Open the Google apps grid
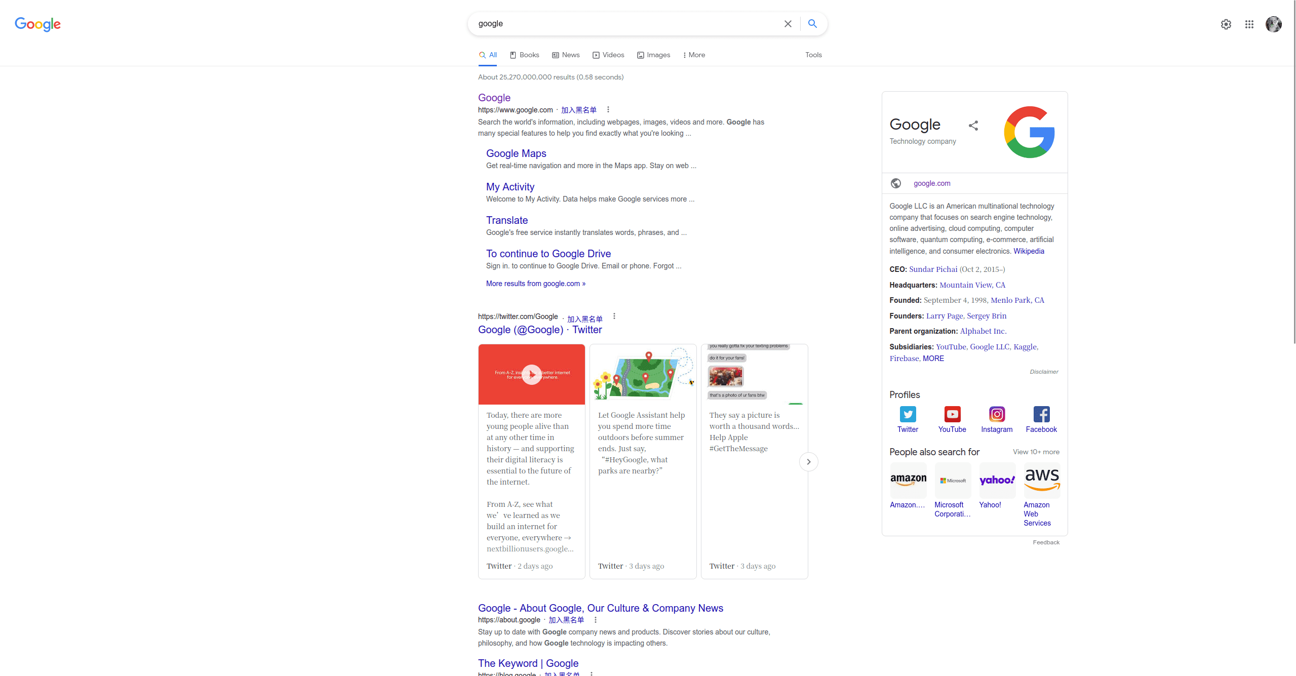 pyautogui.click(x=1249, y=24)
